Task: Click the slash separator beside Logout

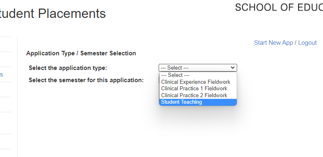Action: (x=296, y=43)
